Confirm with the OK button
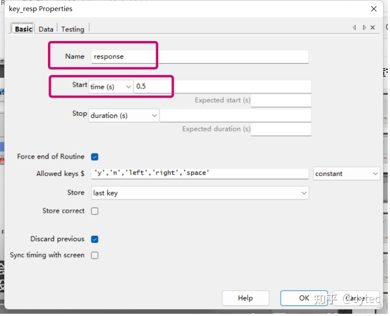390x316 pixels. [304, 298]
